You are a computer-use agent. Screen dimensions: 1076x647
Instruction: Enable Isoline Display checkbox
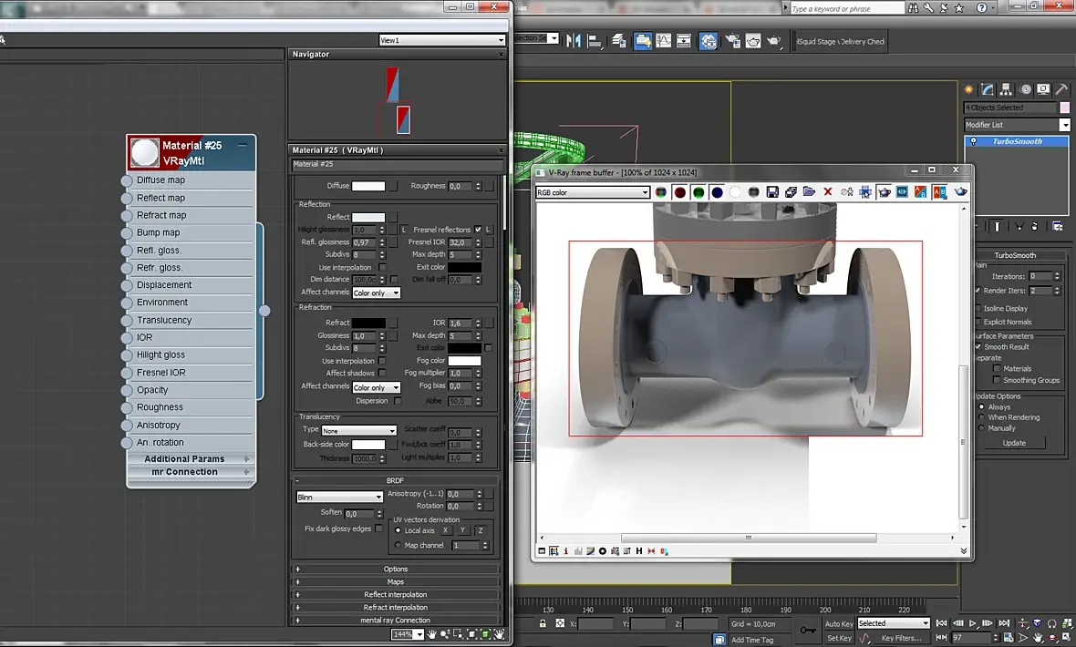tap(978, 308)
